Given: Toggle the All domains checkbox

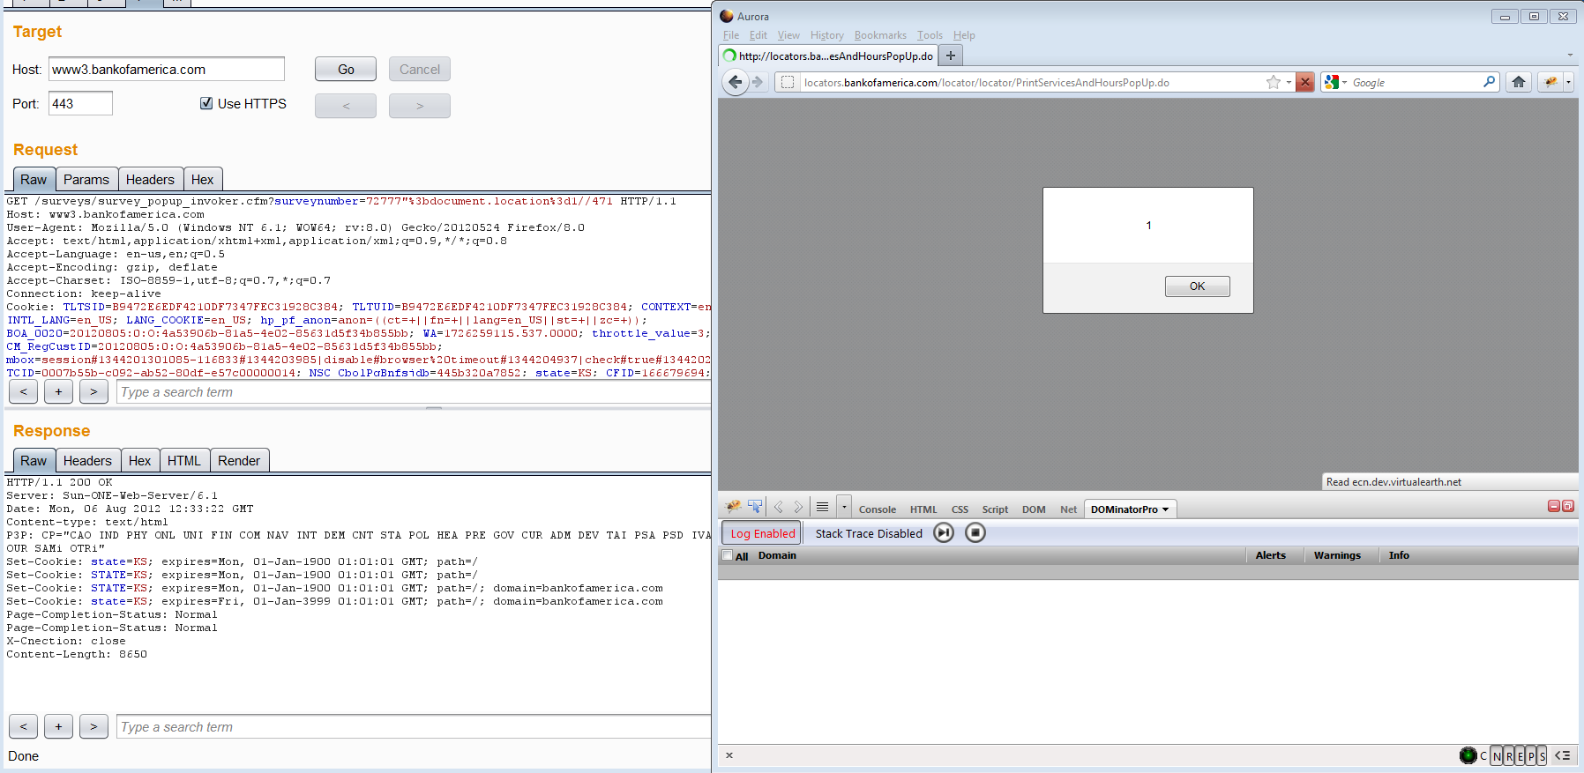Looking at the screenshot, I should [x=728, y=555].
